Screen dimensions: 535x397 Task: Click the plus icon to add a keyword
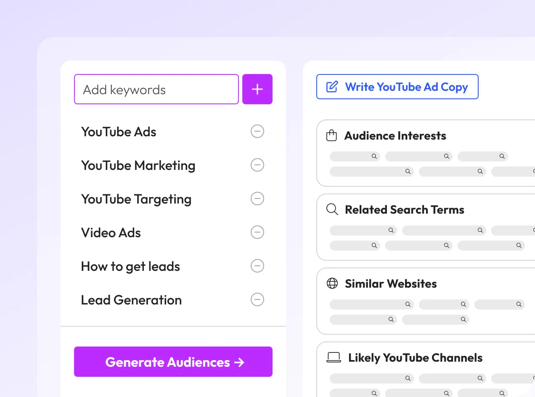coord(257,89)
